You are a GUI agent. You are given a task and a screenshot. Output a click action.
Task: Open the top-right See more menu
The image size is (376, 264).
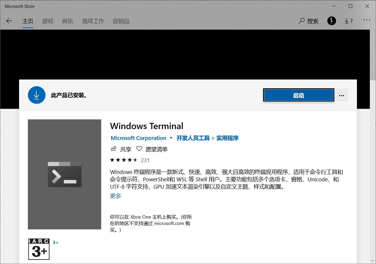click(367, 20)
